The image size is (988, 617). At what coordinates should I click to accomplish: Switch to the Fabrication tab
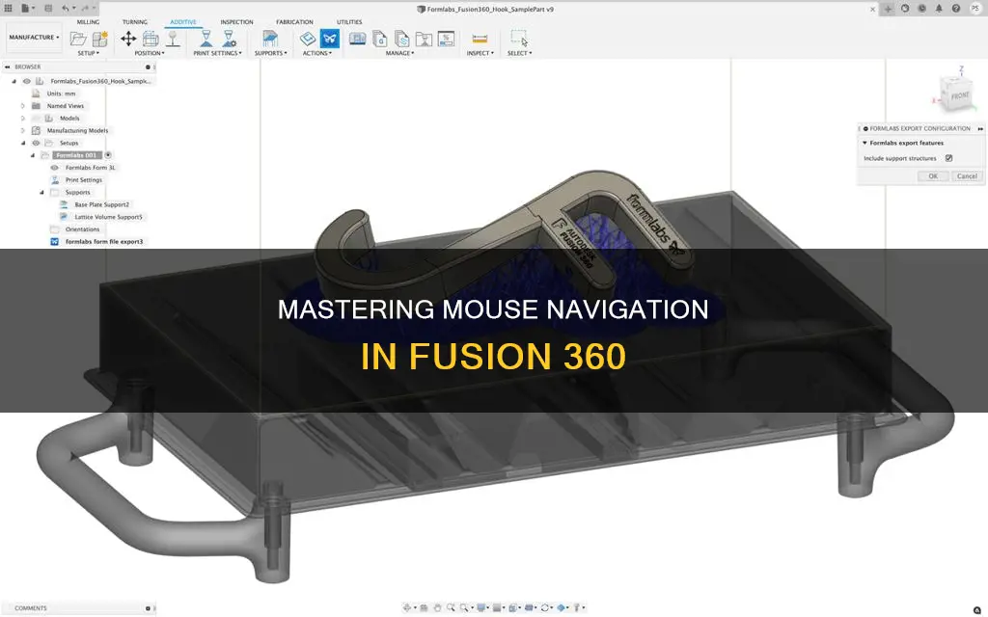pos(294,22)
